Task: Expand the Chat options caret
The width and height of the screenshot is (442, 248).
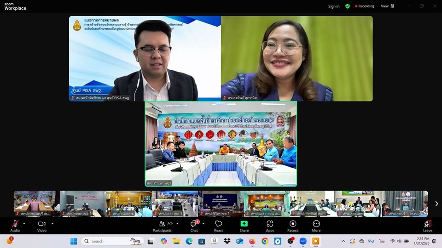Action: point(204,224)
